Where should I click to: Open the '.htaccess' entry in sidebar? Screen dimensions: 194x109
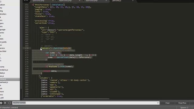[x=2, y=48]
